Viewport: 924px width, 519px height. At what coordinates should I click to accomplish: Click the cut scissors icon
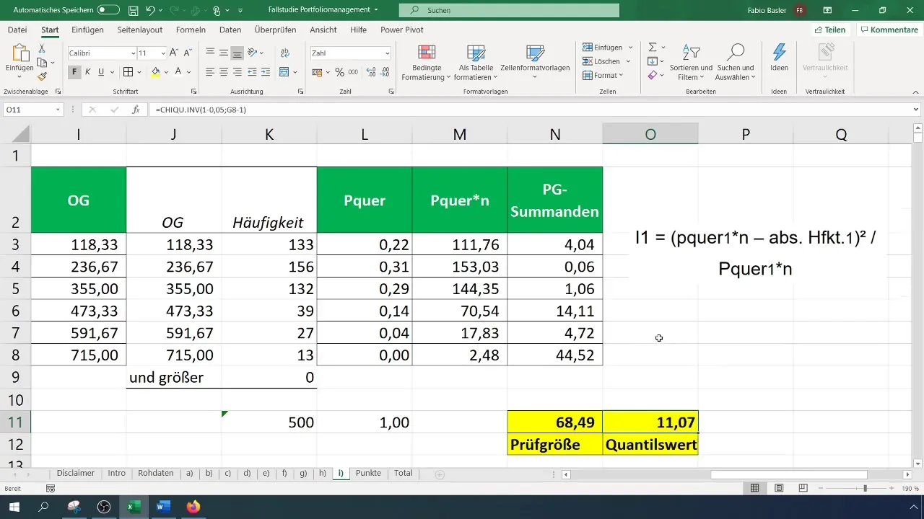(42, 48)
